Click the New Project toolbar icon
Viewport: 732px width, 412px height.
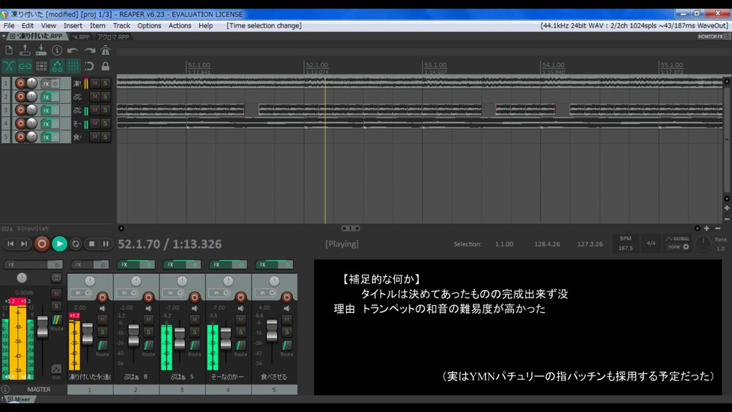[9, 50]
